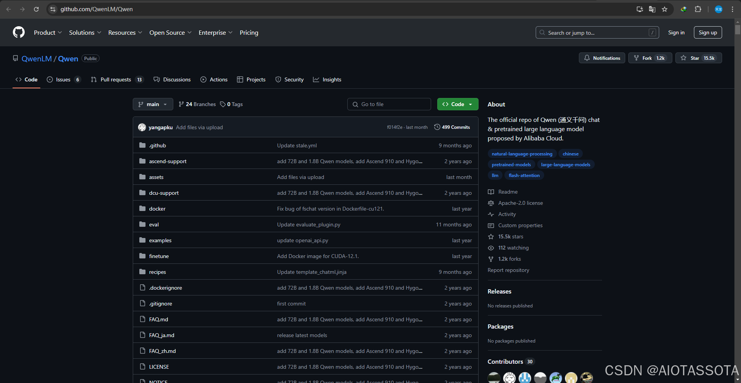741x383 pixels.
Task: Switch to the Projects tab
Action: click(x=251, y=79)
